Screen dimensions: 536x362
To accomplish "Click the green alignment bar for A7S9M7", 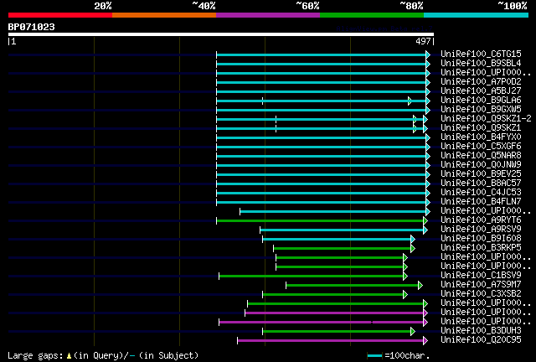I will [x=353, y=286].
